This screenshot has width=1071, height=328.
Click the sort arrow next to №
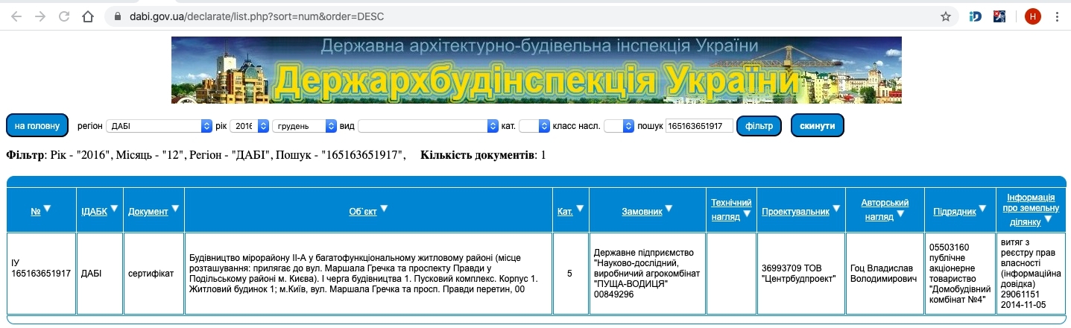(x=47, y=209)
